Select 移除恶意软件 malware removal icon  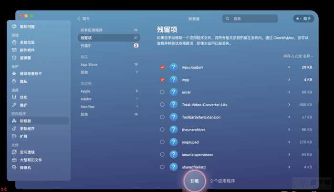click(x=14, y=73)
